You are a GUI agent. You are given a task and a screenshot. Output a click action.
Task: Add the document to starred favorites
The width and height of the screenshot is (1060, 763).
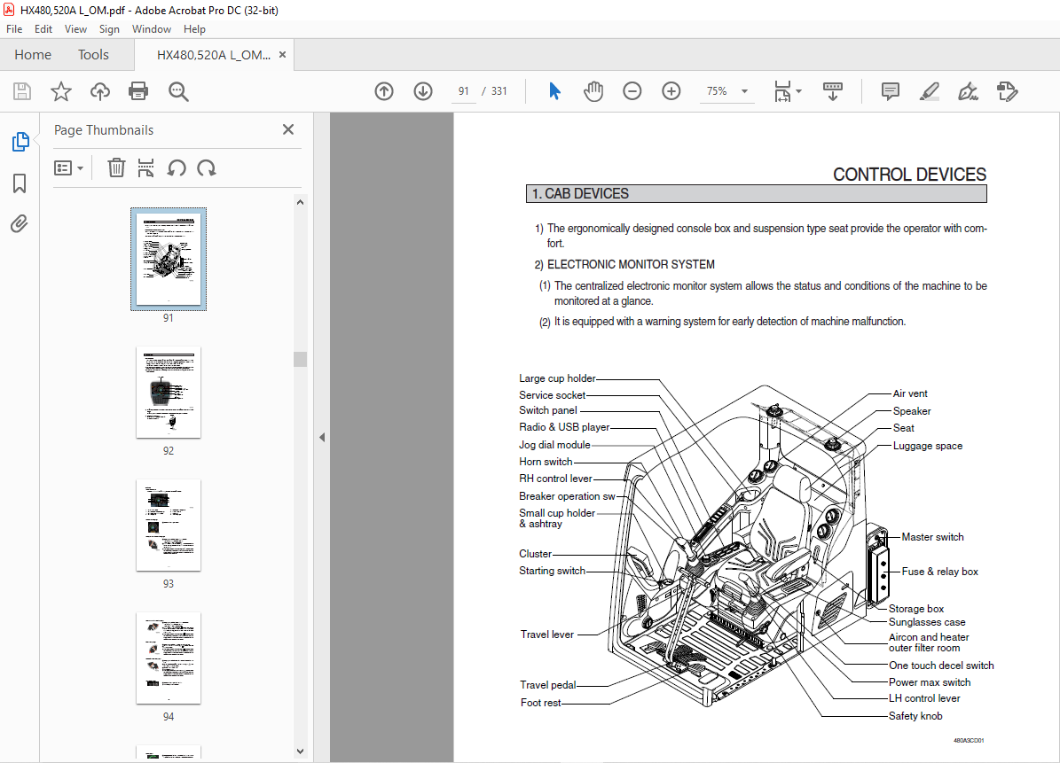point(61,91)
